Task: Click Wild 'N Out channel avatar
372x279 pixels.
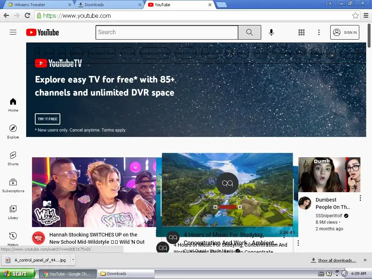Action: tap(39, 238)
